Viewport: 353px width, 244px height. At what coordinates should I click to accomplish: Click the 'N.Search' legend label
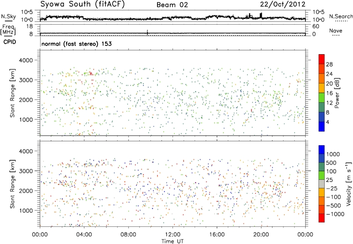point(341,16)
